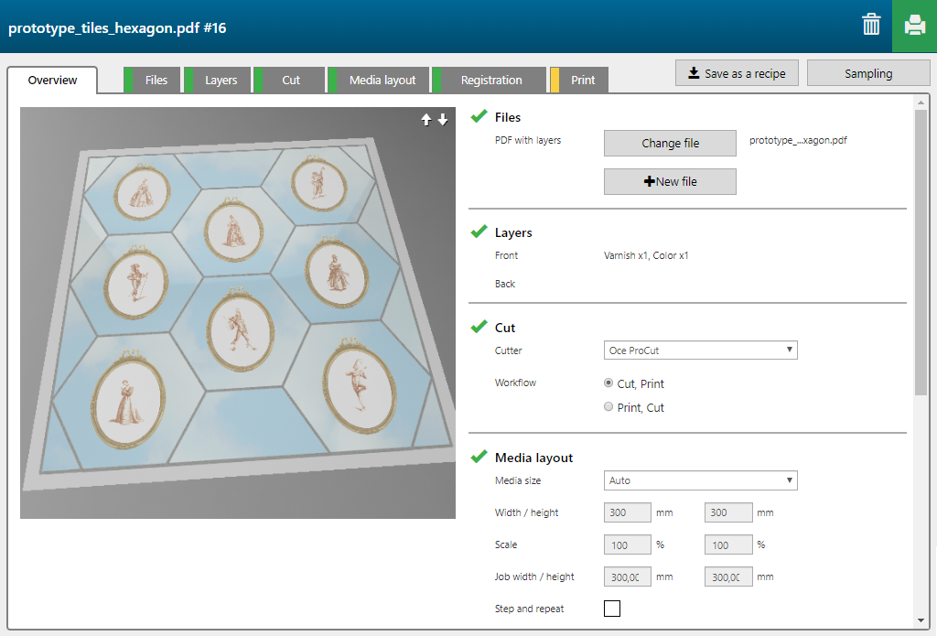Click the trash can delete icon
The height and width of the screenshot is (636, 937).
[871, 26]
